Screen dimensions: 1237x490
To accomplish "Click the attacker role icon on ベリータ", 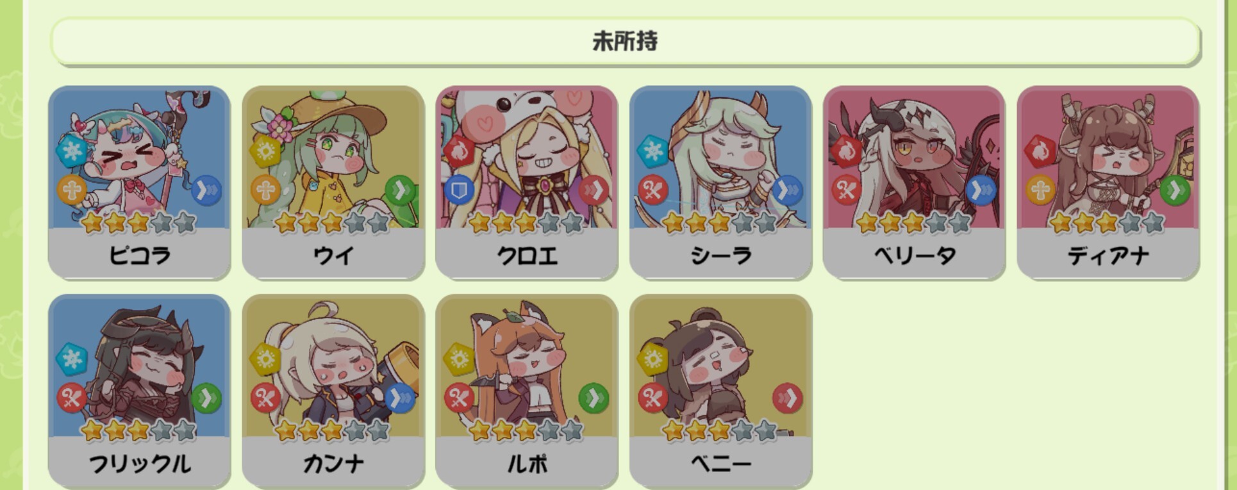I will point(847,190).
